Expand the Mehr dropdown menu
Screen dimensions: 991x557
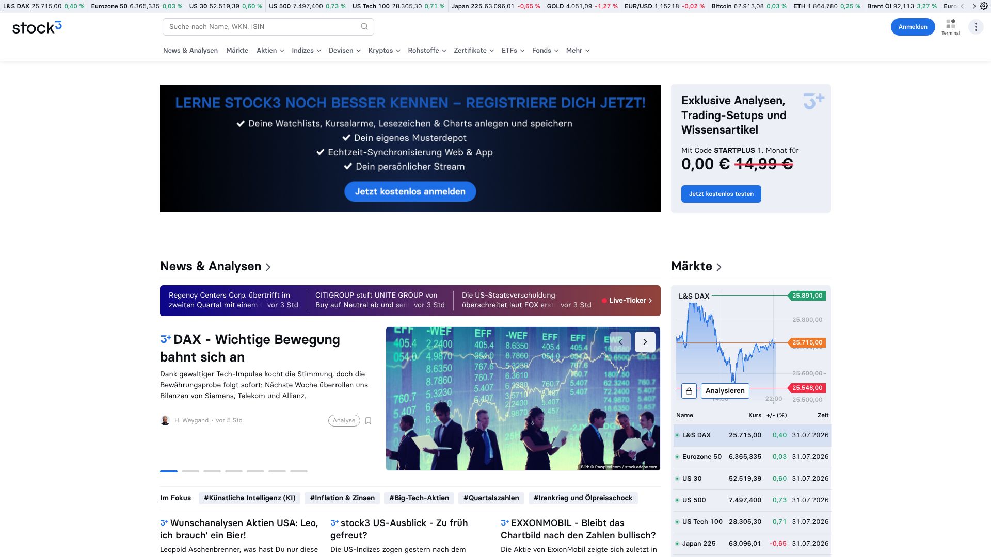coord(578,51)
